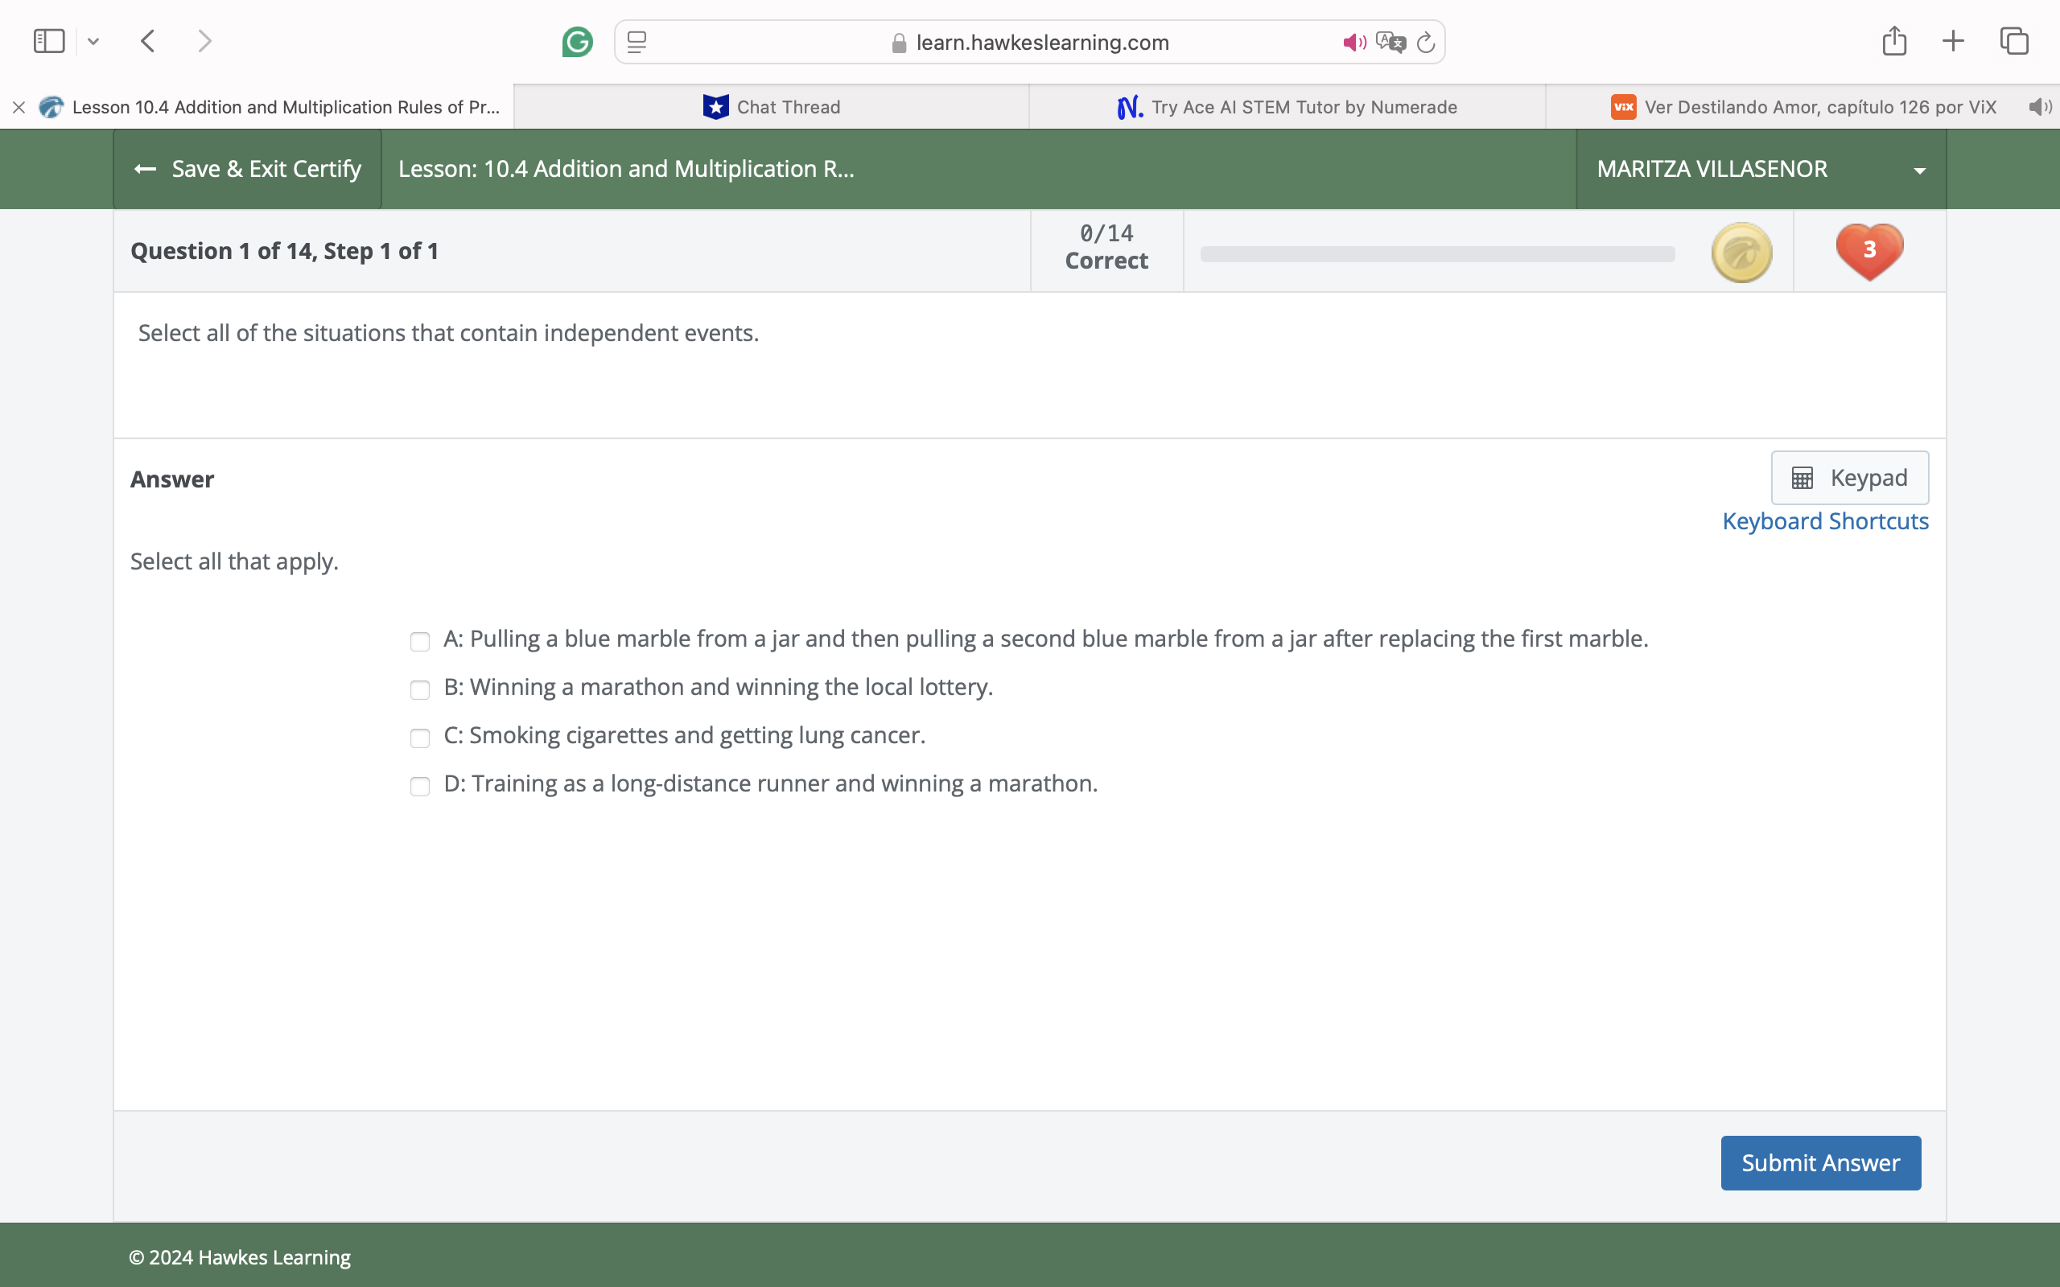
Task: Switch to the Chat Thread tab
Action: point(771,107)
